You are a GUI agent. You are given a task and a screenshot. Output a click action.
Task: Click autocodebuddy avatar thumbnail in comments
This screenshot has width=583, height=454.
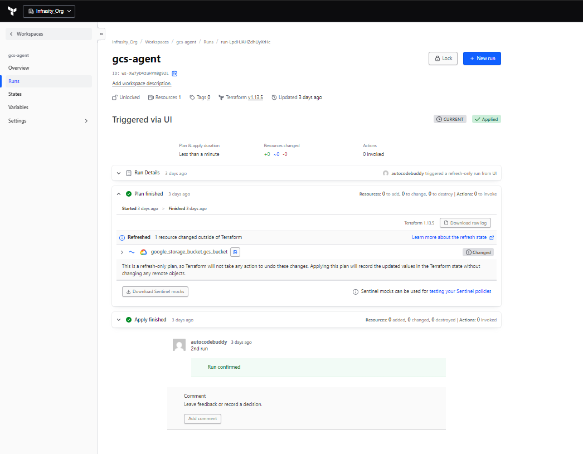tap(179, 345)
